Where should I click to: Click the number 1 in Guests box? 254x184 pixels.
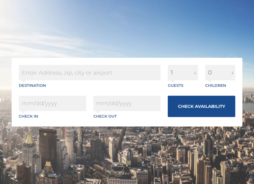pyautogui.click(x=172, y=73)
